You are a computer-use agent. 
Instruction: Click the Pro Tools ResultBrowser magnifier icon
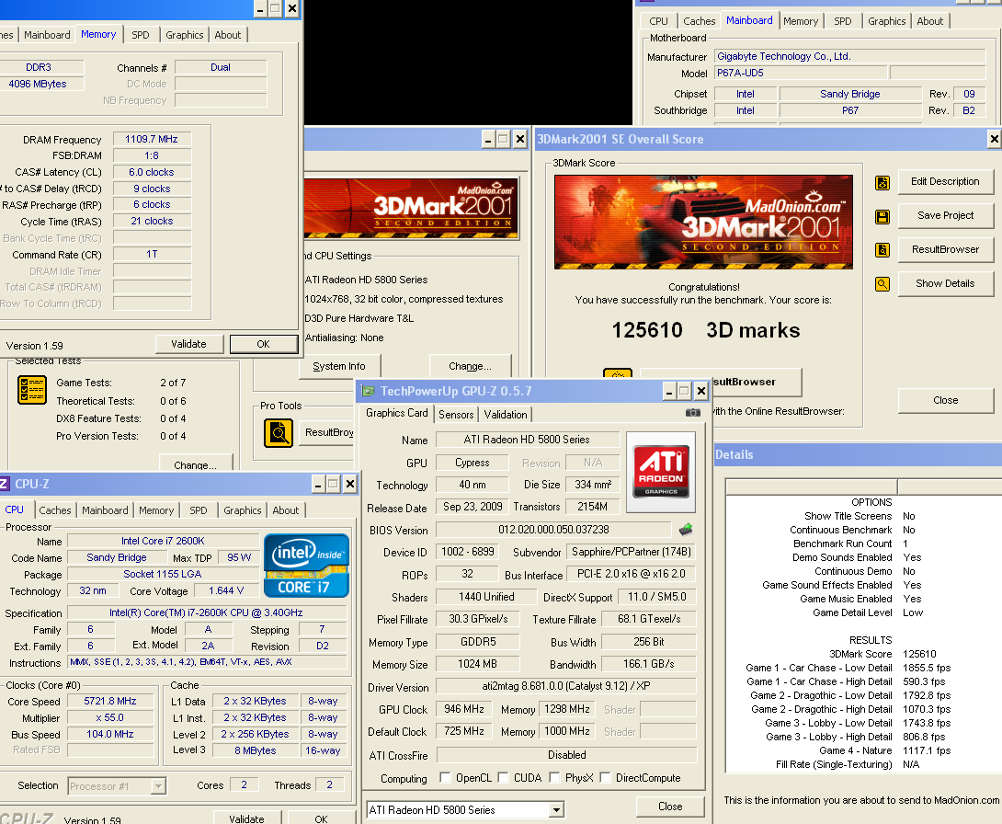279,433
